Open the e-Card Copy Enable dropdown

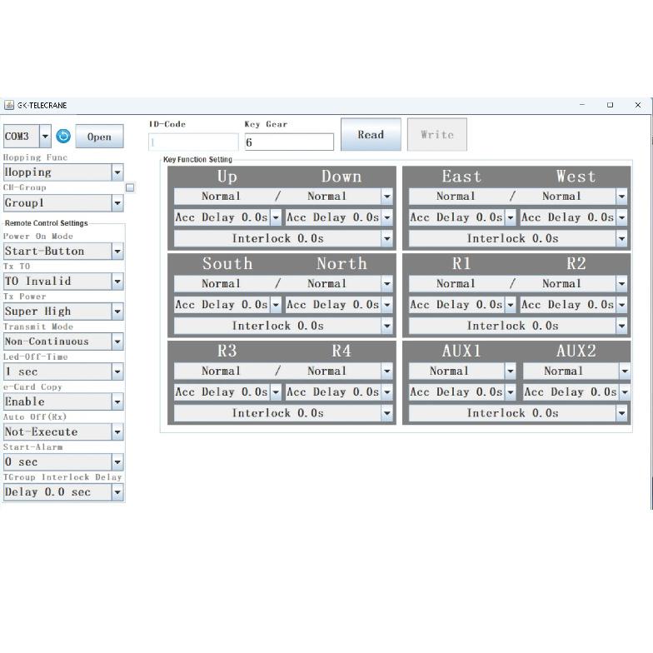pyautogui.click(x=63, y=401)
